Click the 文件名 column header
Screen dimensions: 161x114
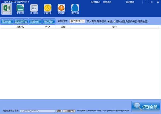click(x=20, y=27)
